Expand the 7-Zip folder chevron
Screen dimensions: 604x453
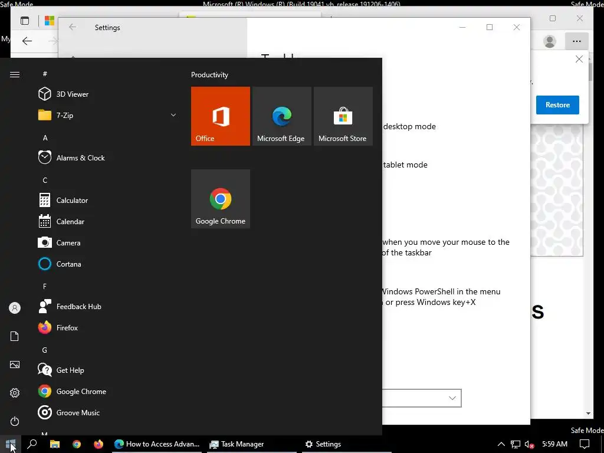click(173, 115)
